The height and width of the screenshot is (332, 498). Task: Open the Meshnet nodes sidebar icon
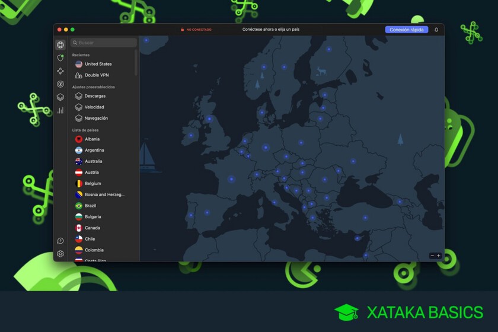click(60, 71)
